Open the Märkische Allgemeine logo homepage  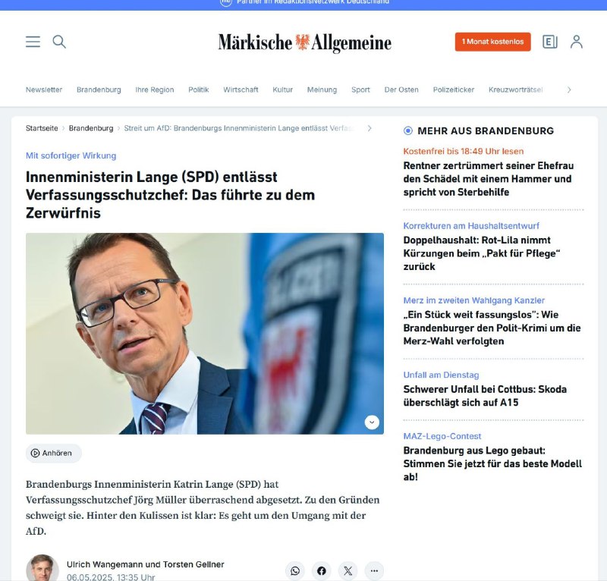(305, 42)
